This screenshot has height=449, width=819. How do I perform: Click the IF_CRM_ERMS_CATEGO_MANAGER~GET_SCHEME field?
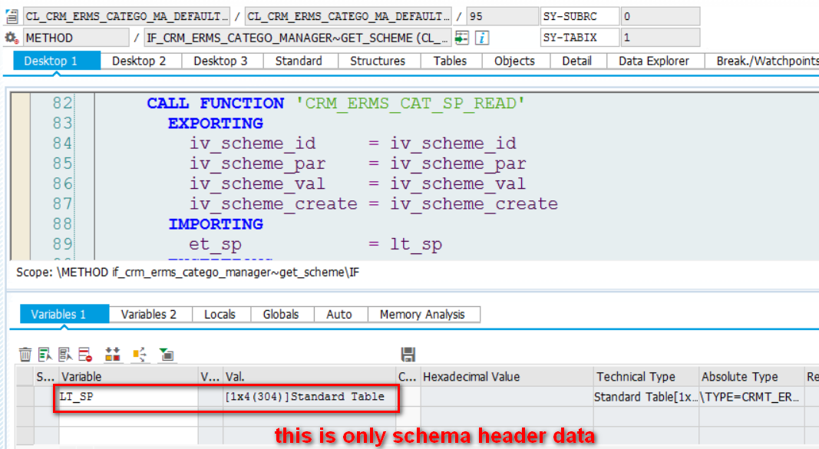[298, 38]
